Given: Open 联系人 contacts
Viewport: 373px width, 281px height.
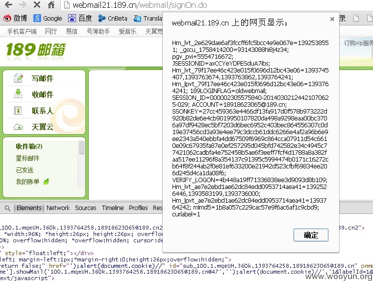Looking at the screenshot, I should coord(42,111).
